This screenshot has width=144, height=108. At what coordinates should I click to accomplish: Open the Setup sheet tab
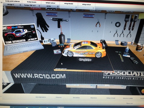point(111,98)
